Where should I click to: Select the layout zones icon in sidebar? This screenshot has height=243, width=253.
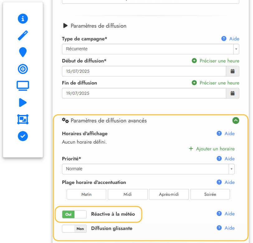tap(23, 119)
